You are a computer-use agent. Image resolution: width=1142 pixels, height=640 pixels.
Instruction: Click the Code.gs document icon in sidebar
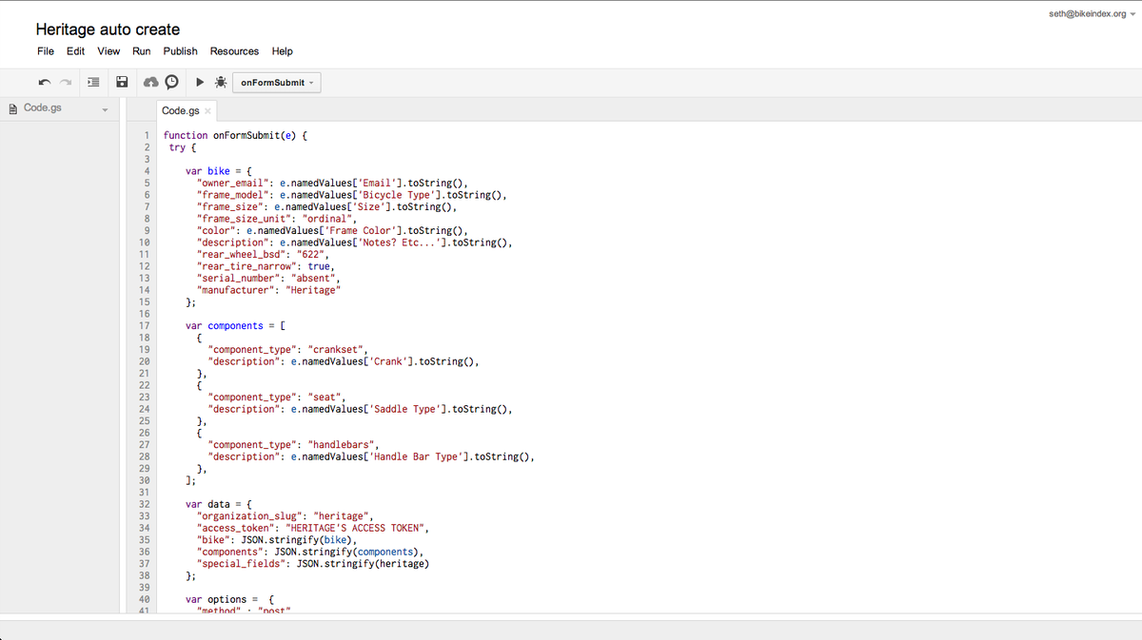pyautogui.click(x=11, y=107)
